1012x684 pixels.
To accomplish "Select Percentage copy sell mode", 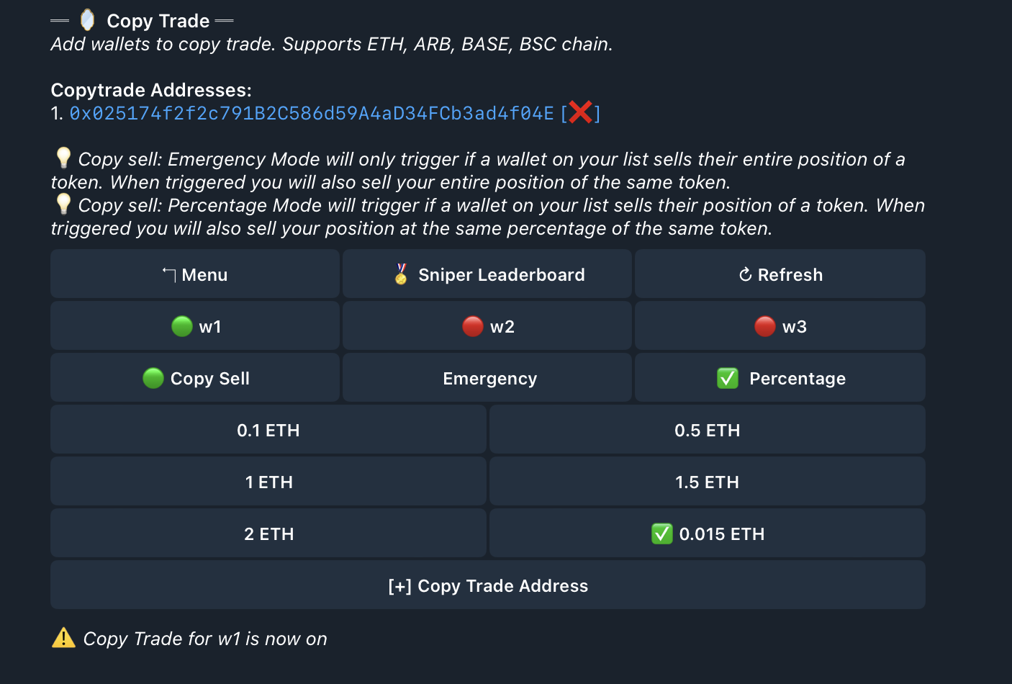I will (x=780, y=378).
